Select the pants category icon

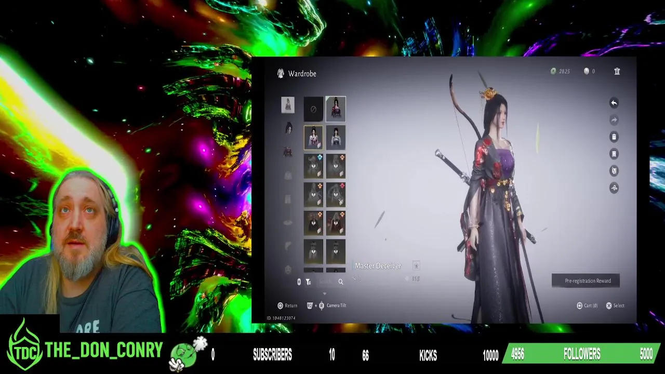point(288,199)
